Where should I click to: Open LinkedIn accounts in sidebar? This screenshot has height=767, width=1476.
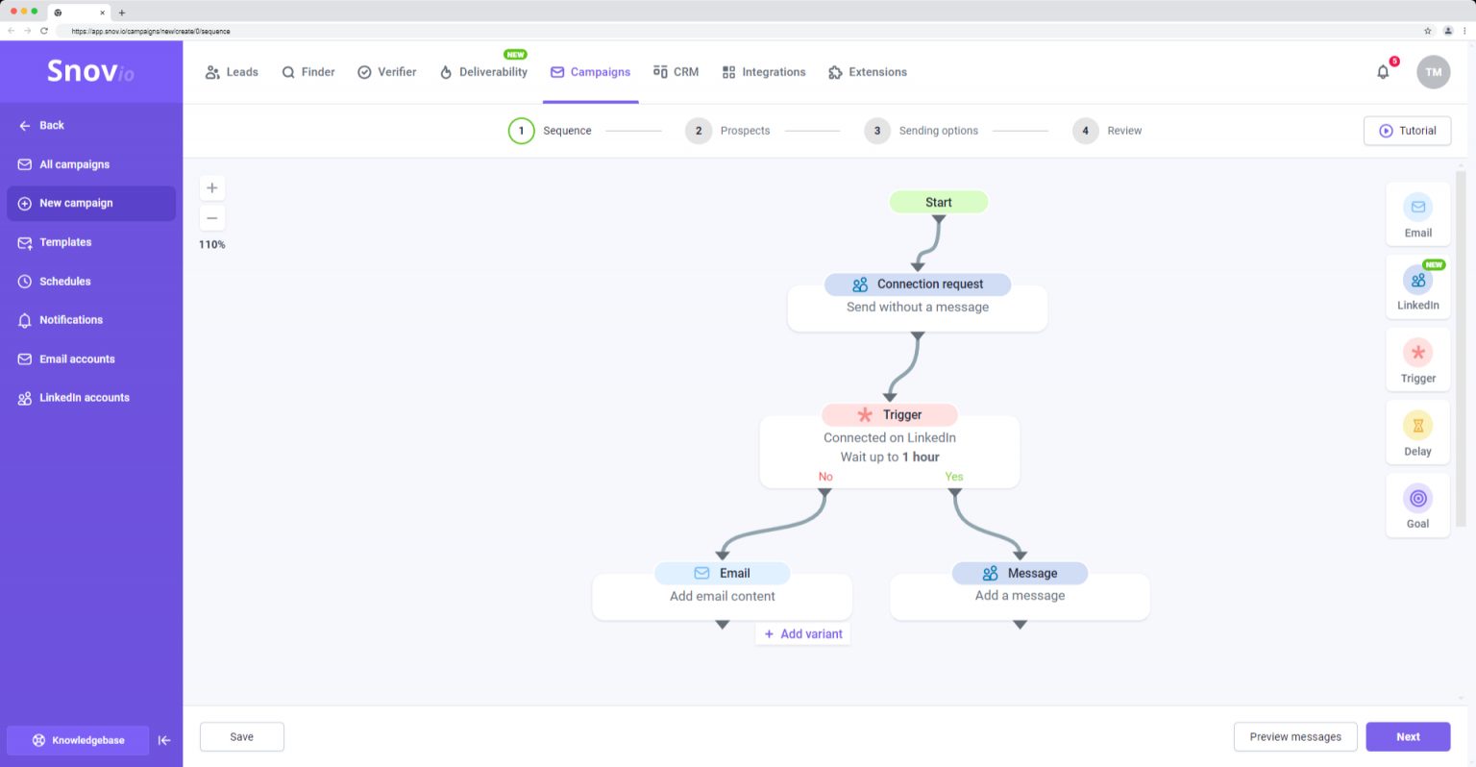[91, 398]
